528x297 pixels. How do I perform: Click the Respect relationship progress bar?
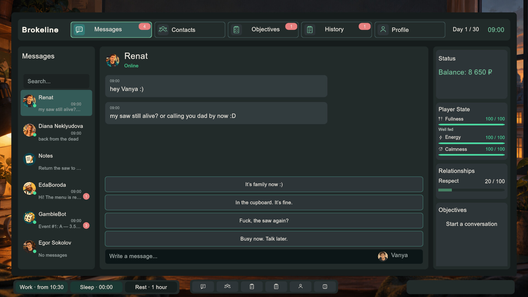pyautogui.click(x=471, y=190)
